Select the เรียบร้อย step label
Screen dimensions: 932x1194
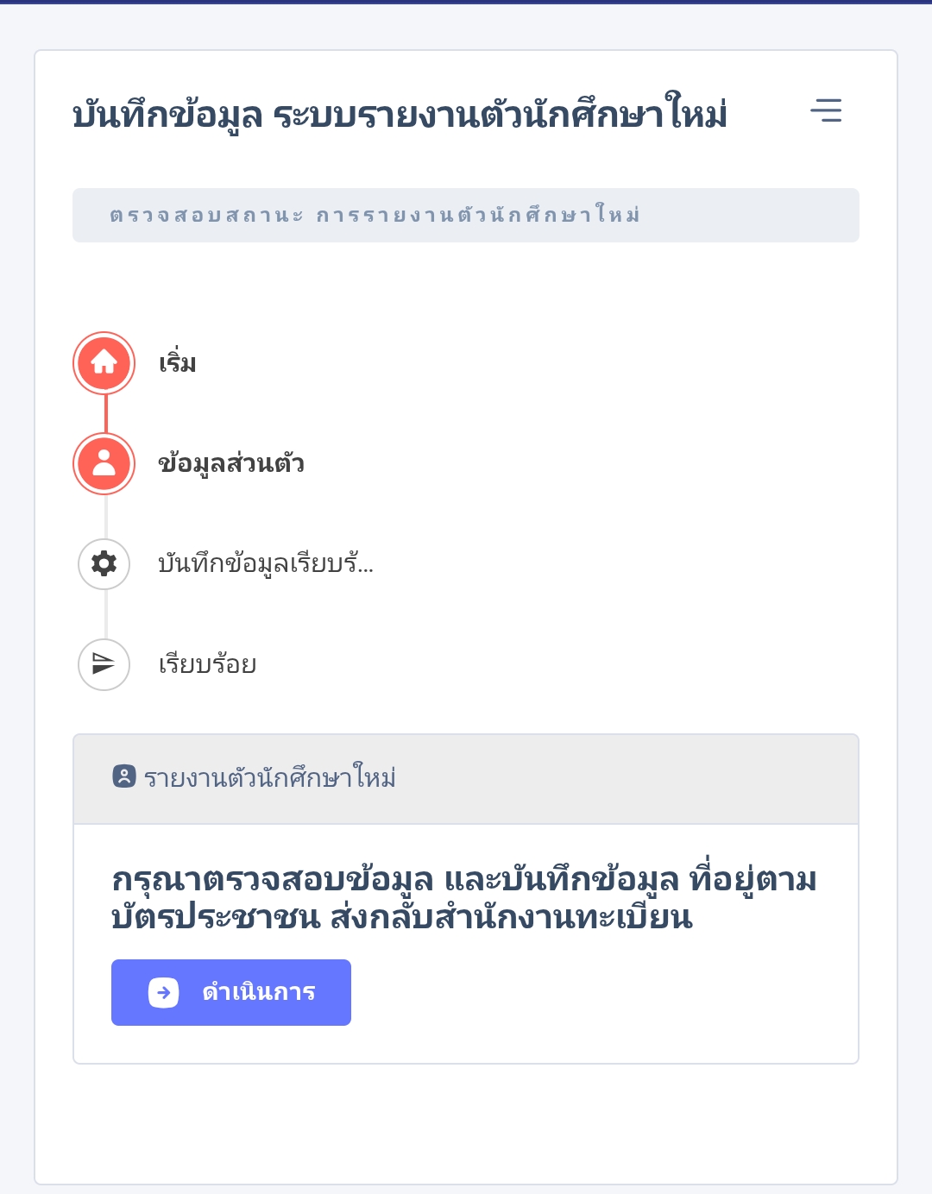click(207, 664)
